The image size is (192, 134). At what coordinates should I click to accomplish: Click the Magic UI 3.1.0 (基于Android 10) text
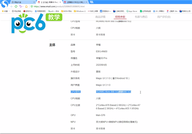coord(113,78)
